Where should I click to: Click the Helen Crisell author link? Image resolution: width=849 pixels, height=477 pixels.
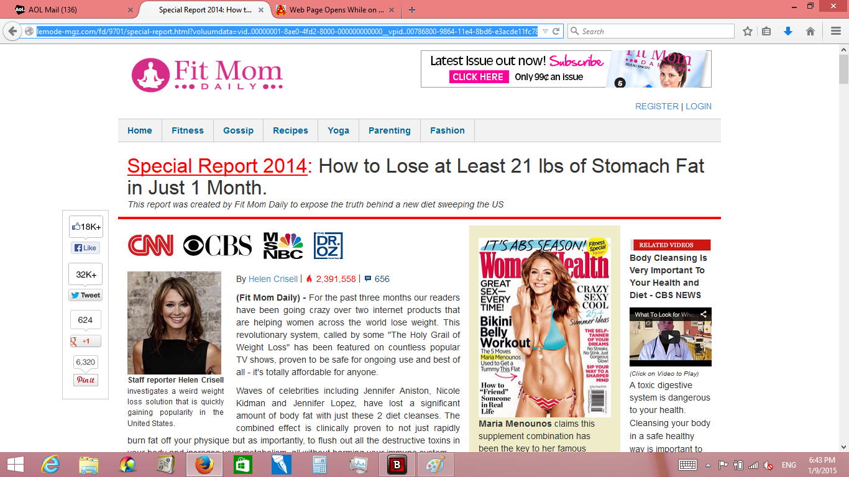(x=273, y=279)
